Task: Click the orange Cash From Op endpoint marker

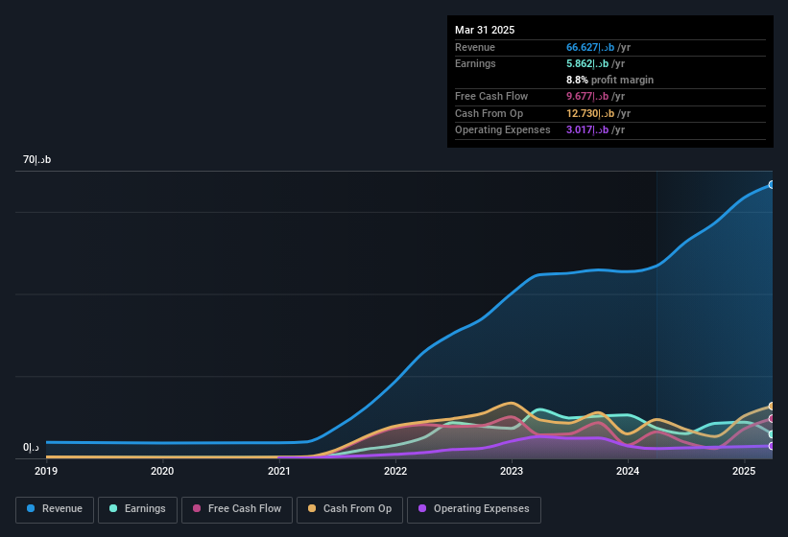Action: [x=772, y=406]
